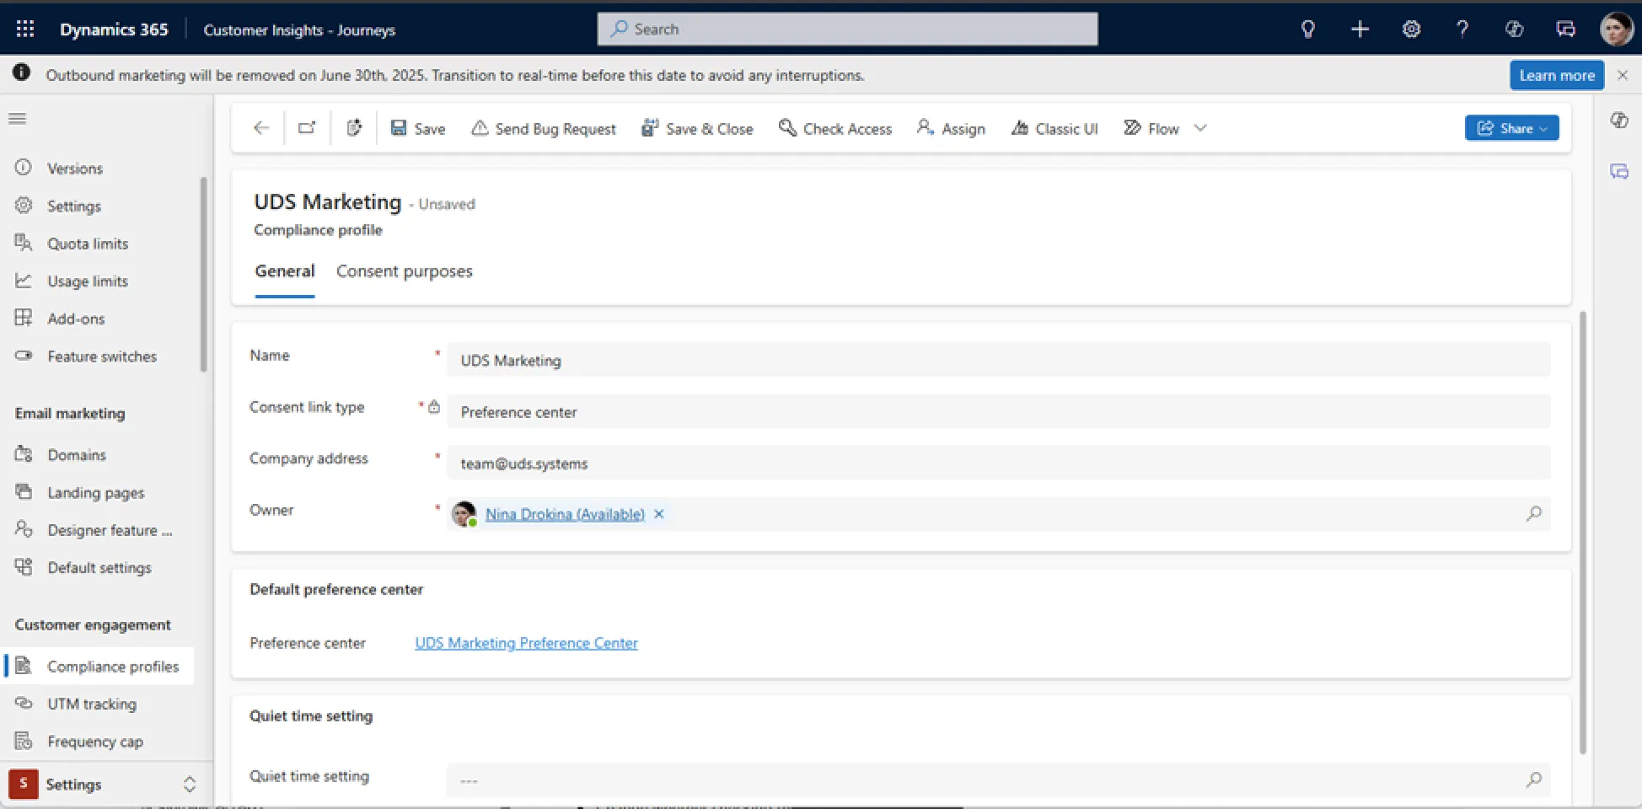This screenshot has width=1642, height=809.
Task: Open the Consent link type field
Action: click(998, 411)
